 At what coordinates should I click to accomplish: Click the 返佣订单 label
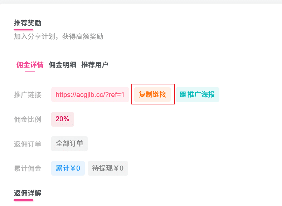pos(28,144)
